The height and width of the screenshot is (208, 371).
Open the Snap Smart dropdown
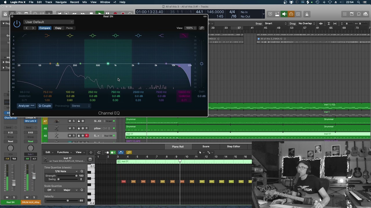coord(275,23)
